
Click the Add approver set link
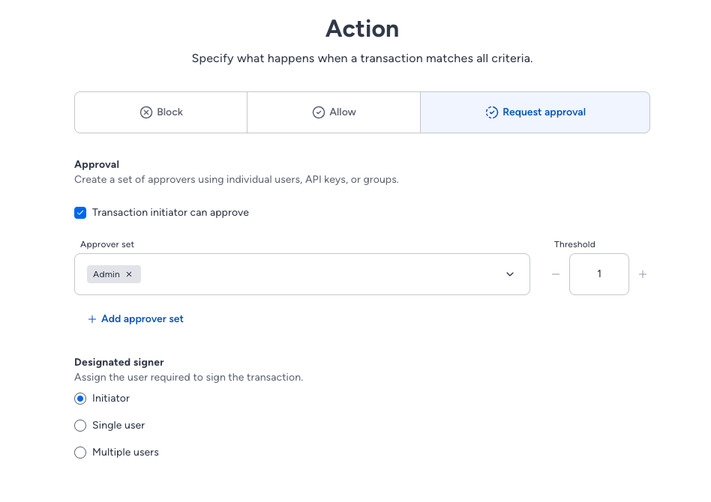click(142, 319)
